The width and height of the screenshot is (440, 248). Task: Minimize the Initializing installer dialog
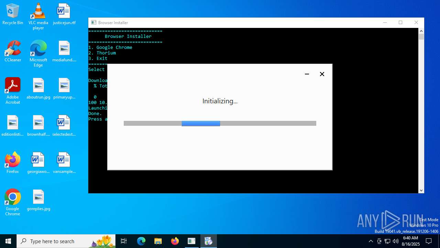(307, 74)
